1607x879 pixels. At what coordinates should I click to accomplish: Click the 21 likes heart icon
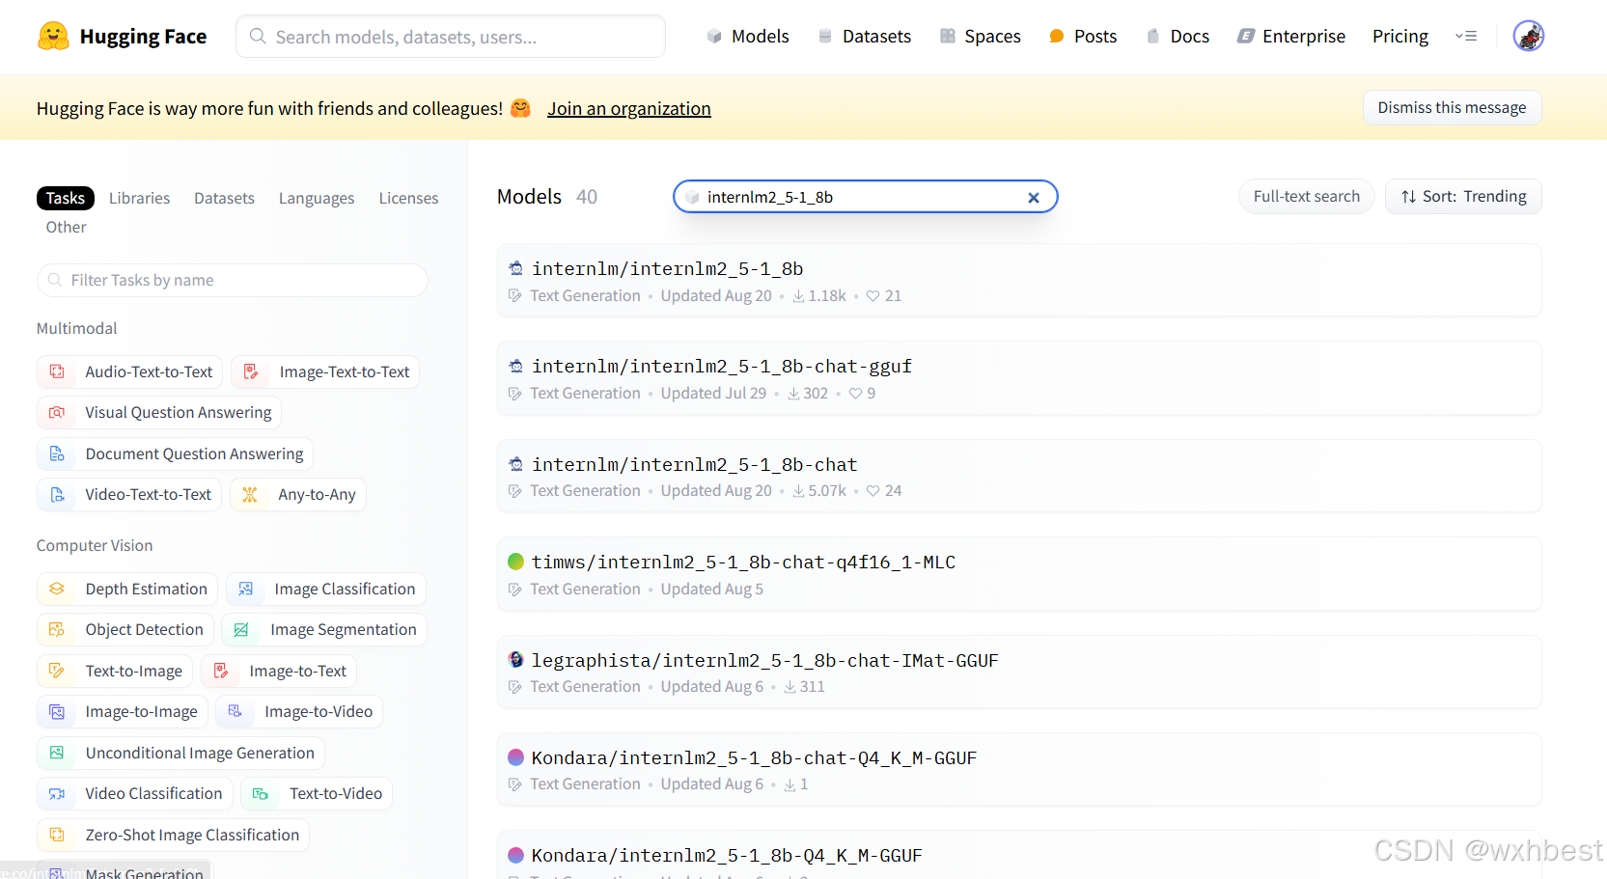[873, 296]
